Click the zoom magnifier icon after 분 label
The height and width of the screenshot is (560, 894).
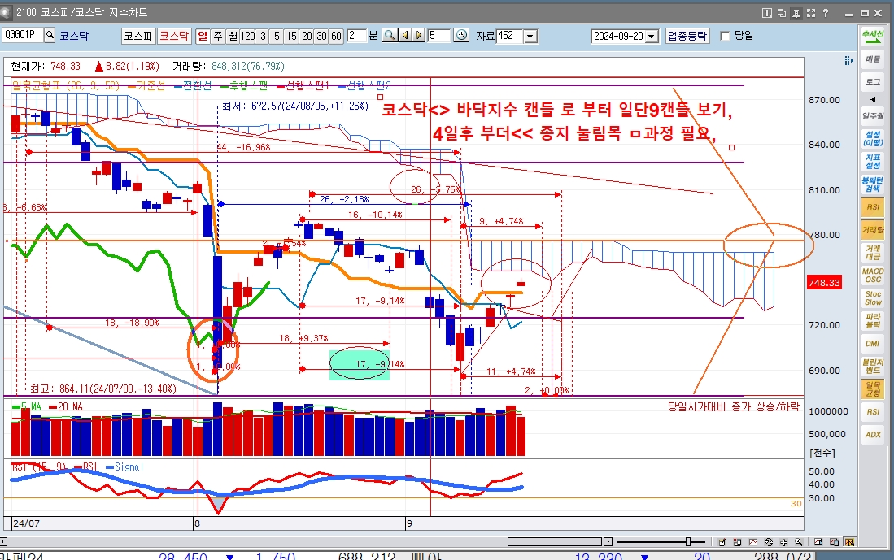[390, 36]
